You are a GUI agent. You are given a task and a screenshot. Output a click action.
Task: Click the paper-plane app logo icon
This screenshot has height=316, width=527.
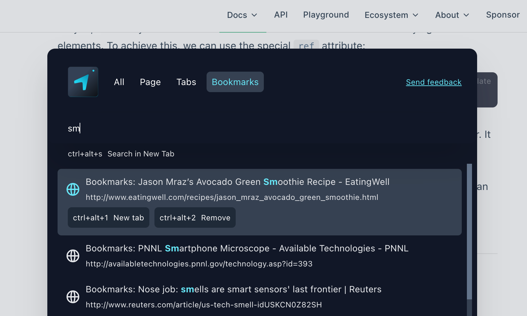tap(83, 82)
